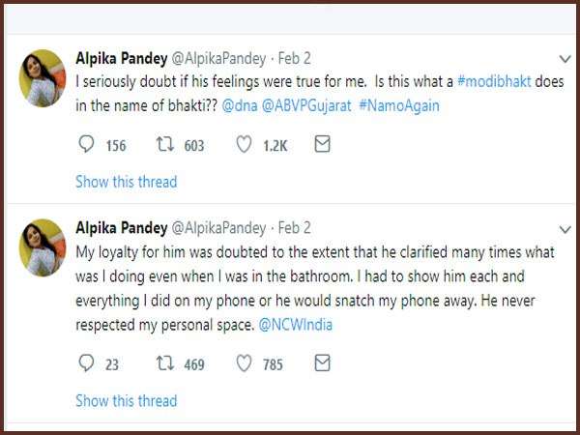
Task: Retweet the second tweet with 469 retweets
Action: point(163,364)
